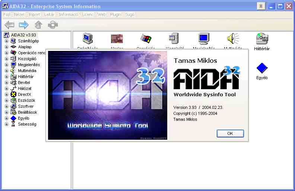Open the Fájl menu
This screenshot has height=191, width=295.
coord(6,14)
